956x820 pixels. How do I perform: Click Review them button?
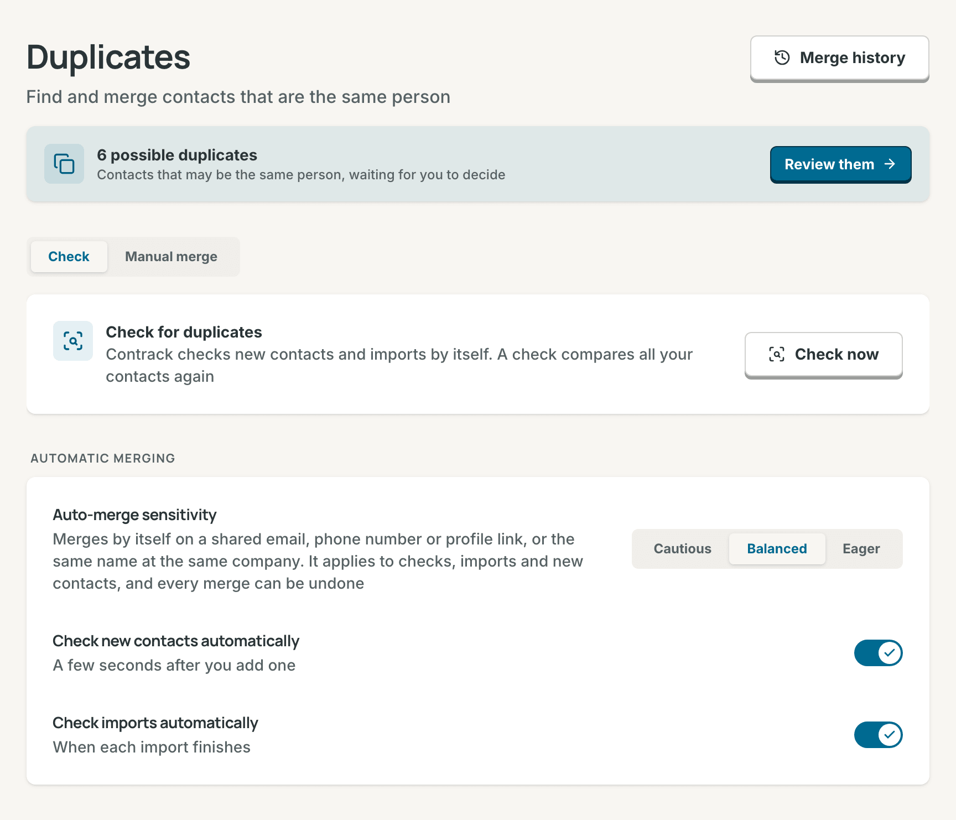tap(840, 164)
